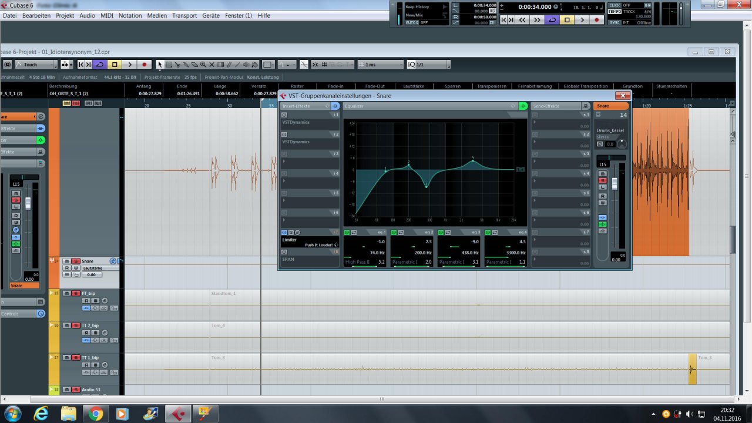Select the Time Warp tool
Viewport: 752px width, 423px height.
(220, 65)
